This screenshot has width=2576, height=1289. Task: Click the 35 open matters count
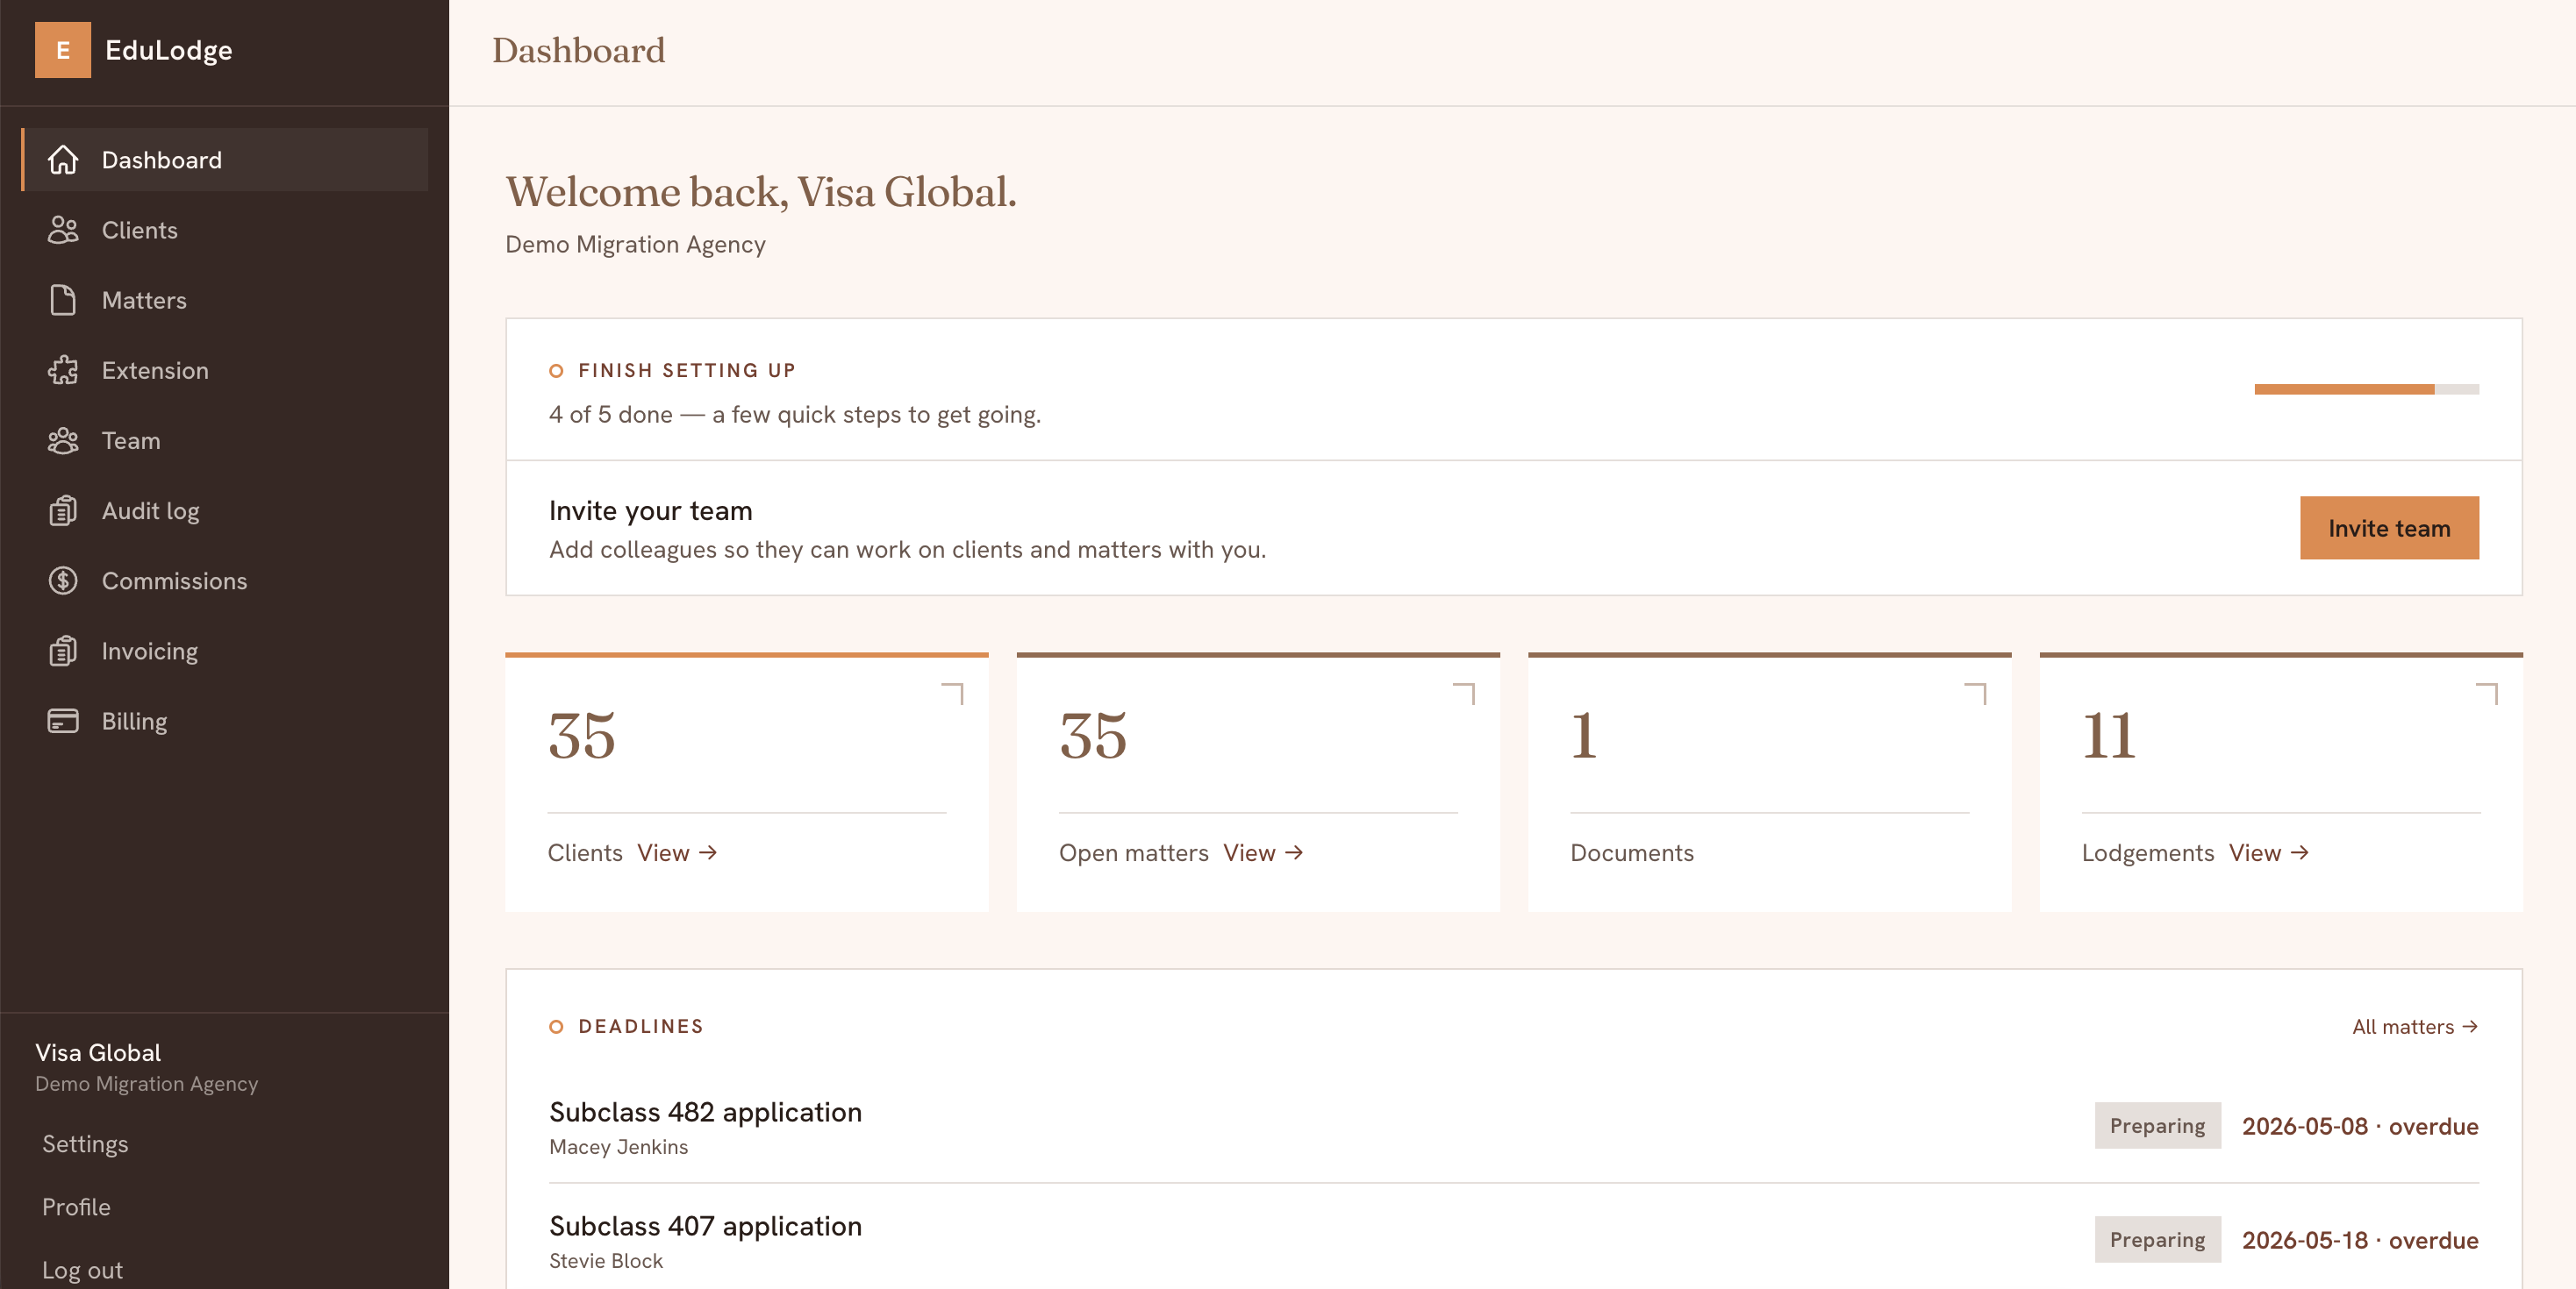[x=1093, y=737]
